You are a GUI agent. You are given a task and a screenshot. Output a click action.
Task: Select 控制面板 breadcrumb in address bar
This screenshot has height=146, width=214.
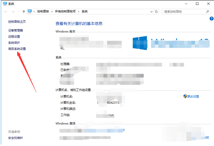43,11
